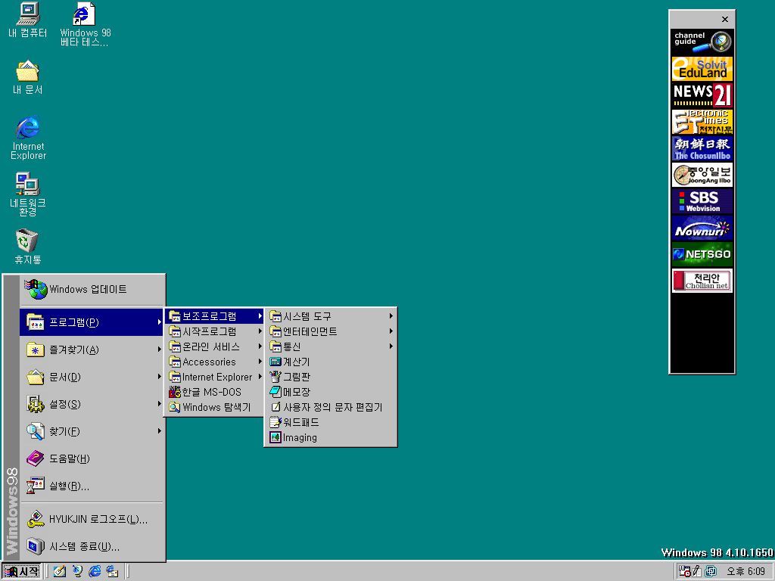Open the 시작프로그램 folder entry
The width and height of the screenshot is (775, 581).
215,331
